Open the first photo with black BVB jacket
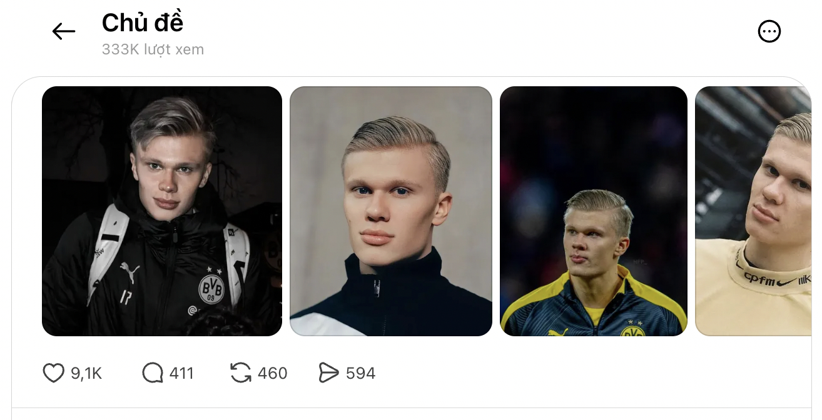The image size is (822, 420). 162,211
